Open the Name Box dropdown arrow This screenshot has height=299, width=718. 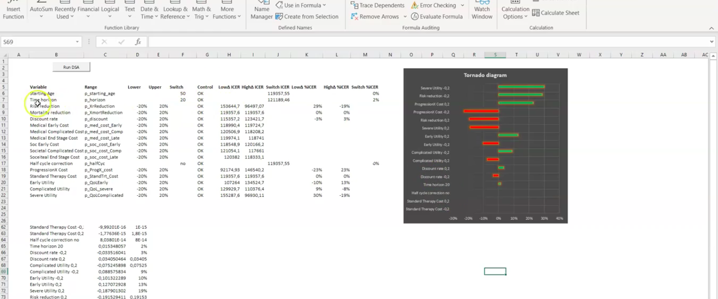point(77,42)
